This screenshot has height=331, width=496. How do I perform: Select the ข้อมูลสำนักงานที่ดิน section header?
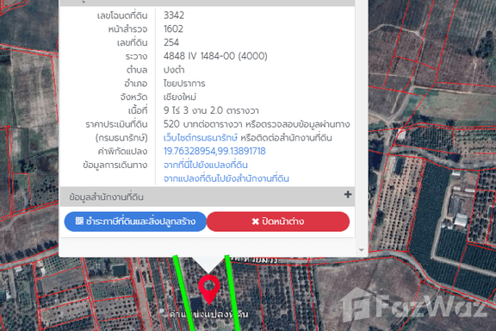click(x=207, y=197)
